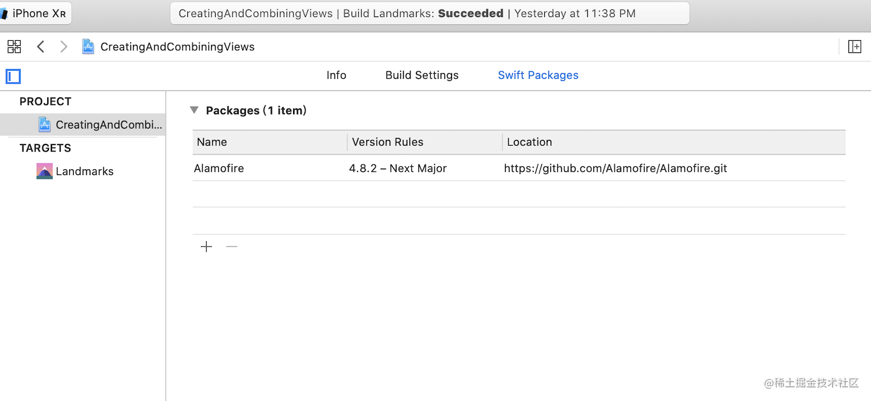The height and width of the screenshot is (401, 871).
Task: Click the 4.8.2 – Next Major version rule
Action: 398,168
